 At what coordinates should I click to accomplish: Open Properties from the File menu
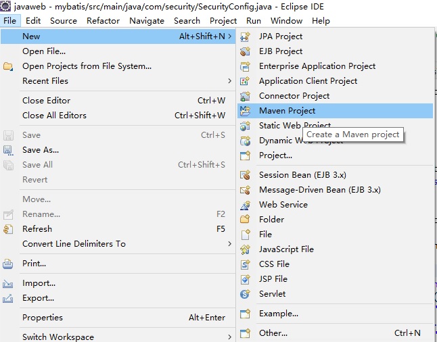(43, 318)
